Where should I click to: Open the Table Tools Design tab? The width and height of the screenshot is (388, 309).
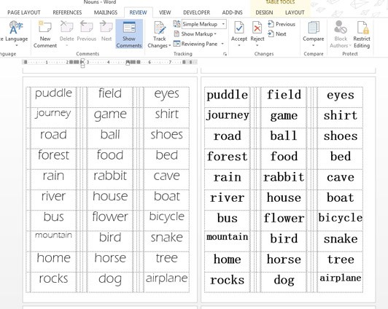tap(264, 12)
